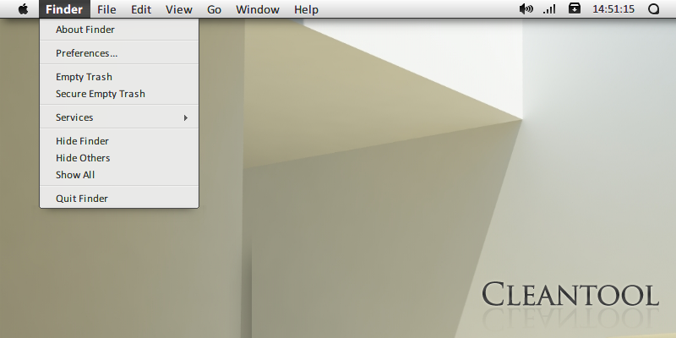Select Hide Others

point(119,158)
